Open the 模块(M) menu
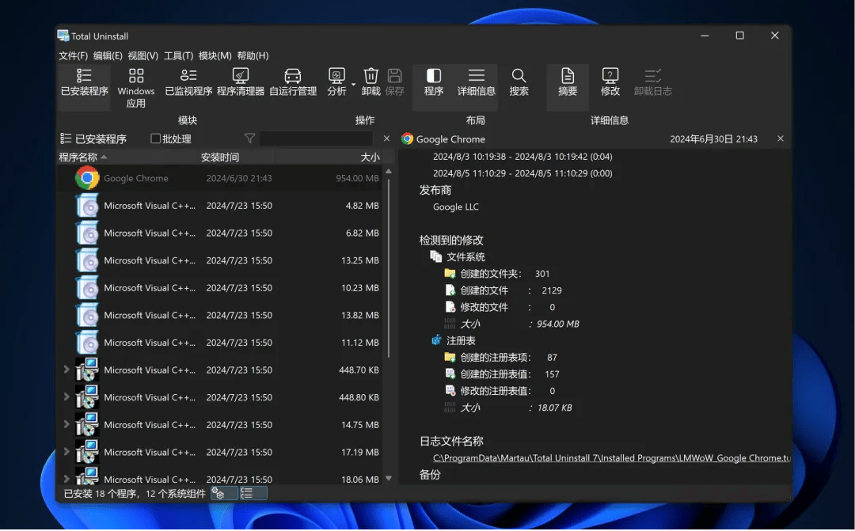This screenshot has height=531, width=855. [215, 55]
